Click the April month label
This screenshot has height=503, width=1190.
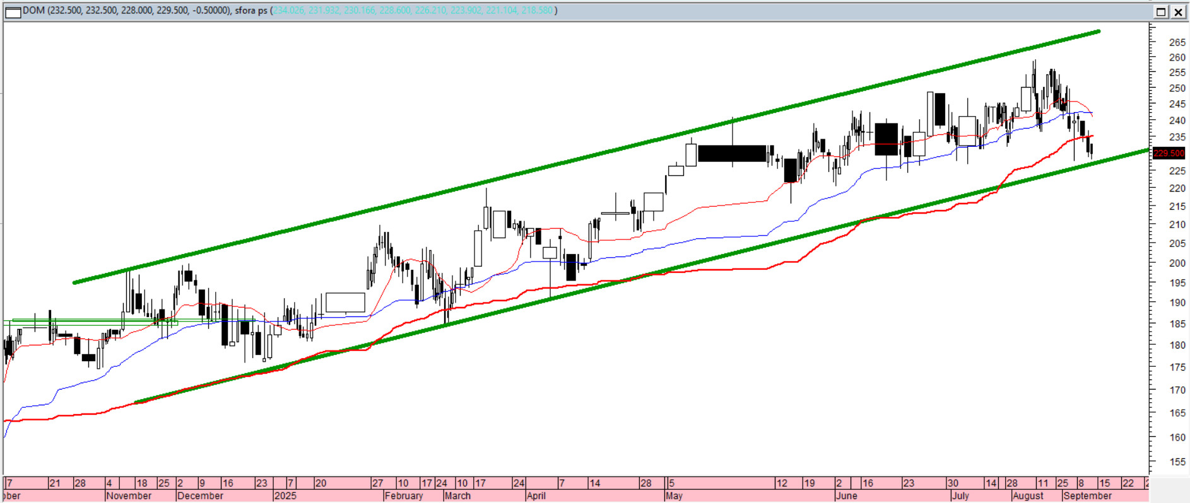536,496
